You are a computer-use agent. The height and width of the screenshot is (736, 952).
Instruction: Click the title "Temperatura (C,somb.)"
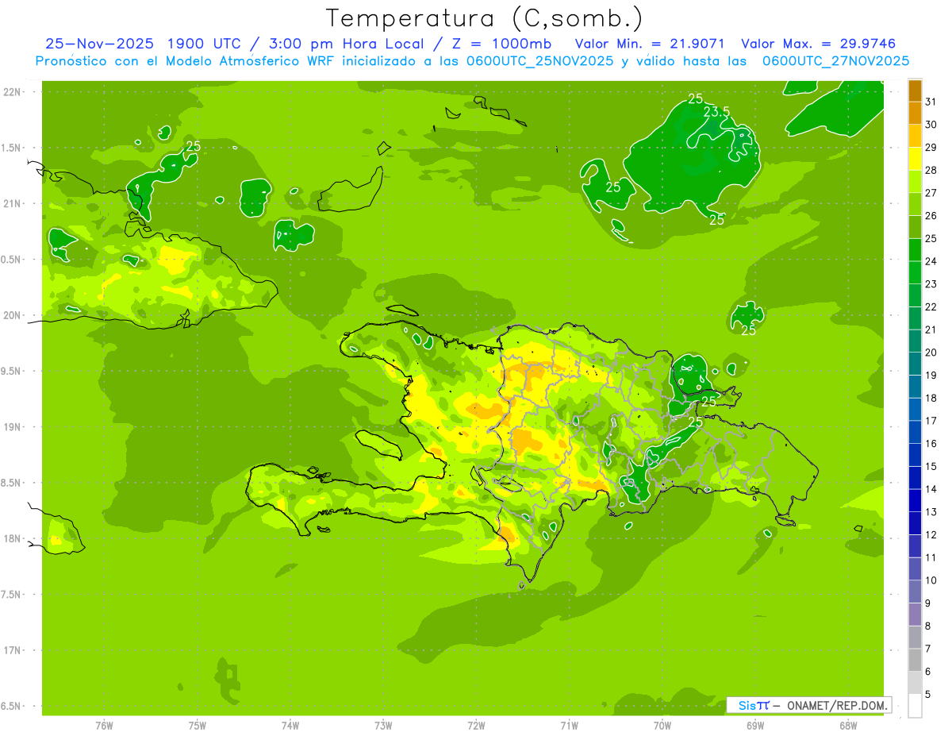pos(484,18)
